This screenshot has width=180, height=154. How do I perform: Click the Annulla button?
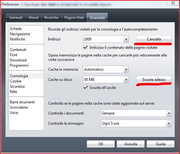[x=131, y=144]
